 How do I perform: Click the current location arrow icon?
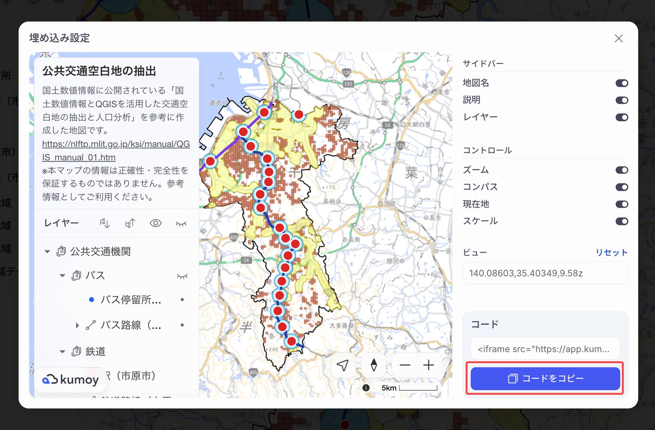tap(343, 365)
